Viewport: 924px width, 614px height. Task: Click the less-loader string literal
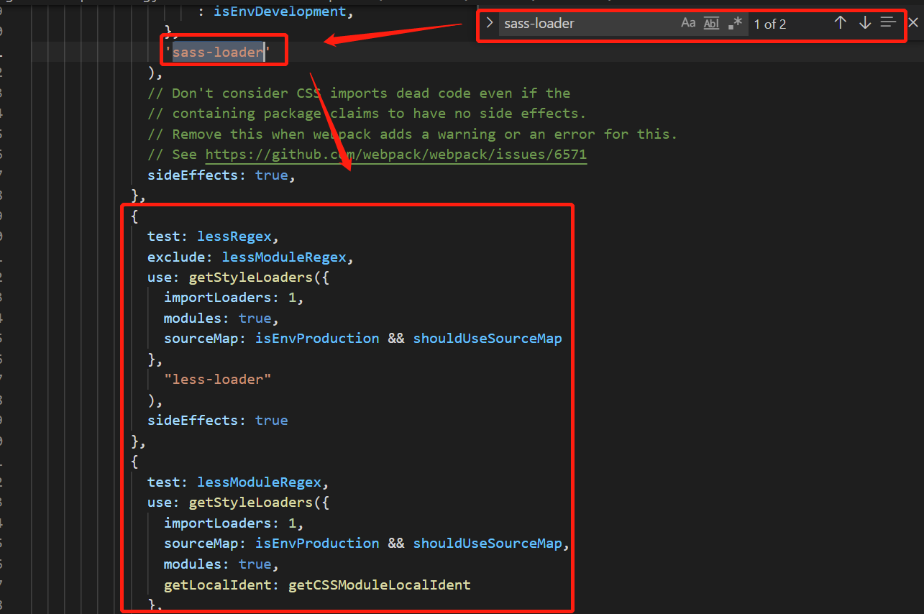point(217,379)
